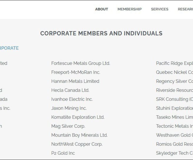Image resolution: width=193 pixels, height=160 pixels.
Task: Open the Quebec Nickel listing
Action: (174, 72)
